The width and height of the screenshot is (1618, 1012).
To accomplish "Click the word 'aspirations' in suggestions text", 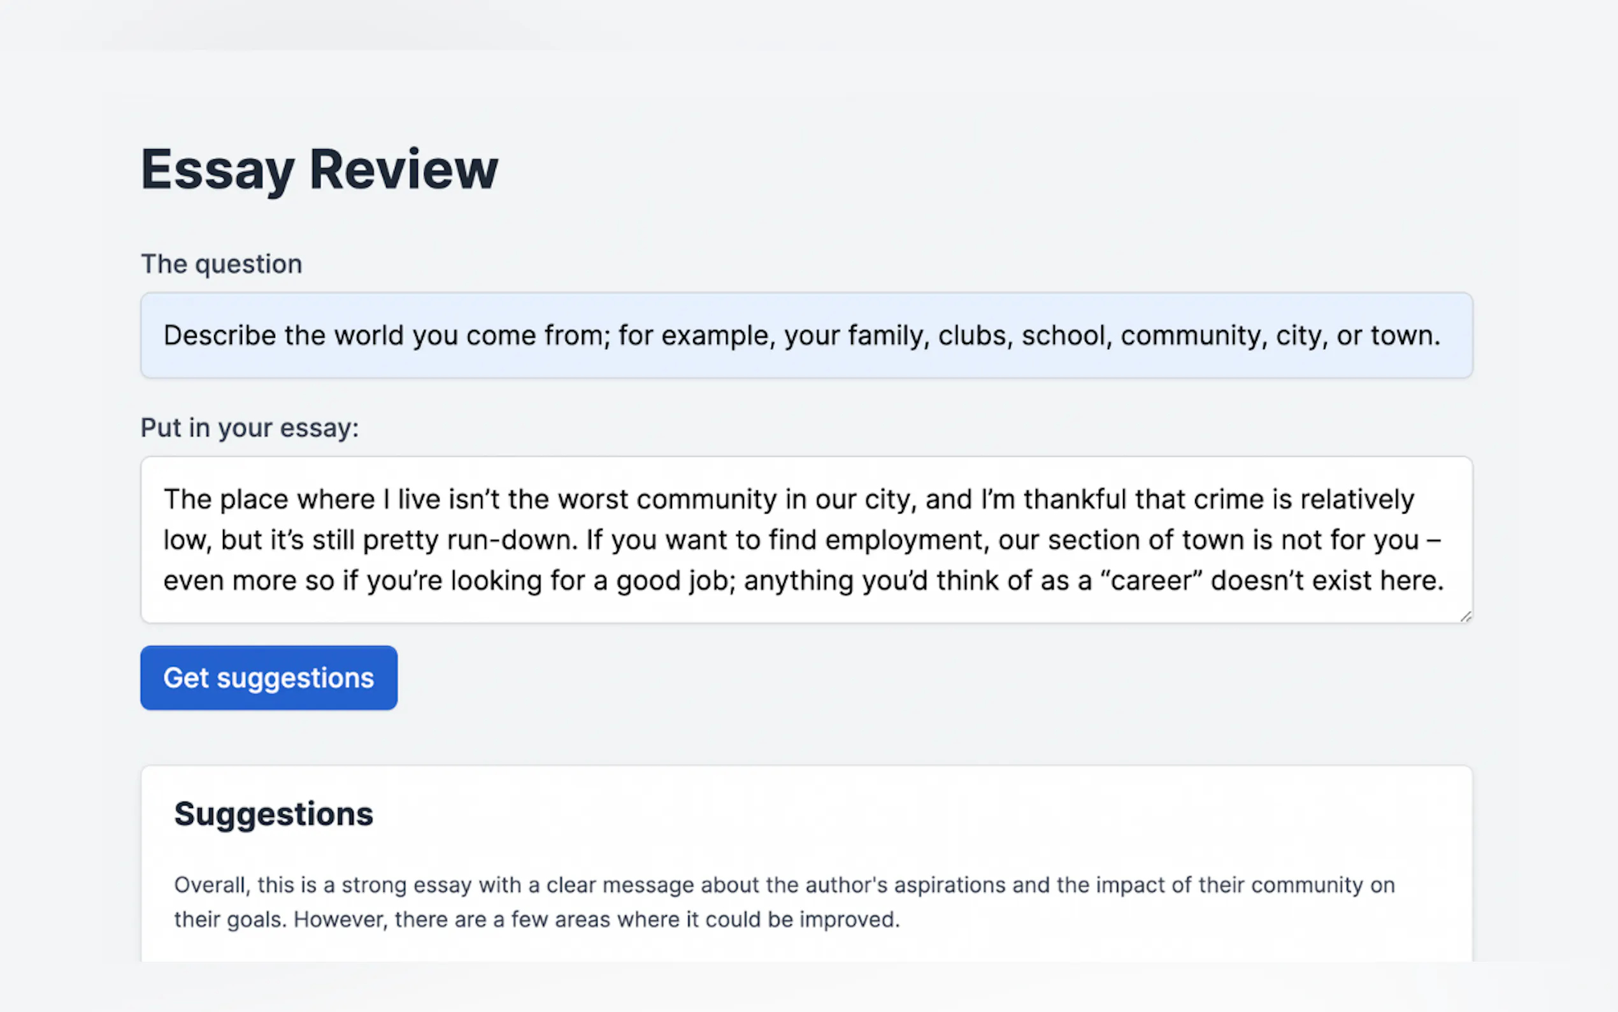I will (949, 885).
